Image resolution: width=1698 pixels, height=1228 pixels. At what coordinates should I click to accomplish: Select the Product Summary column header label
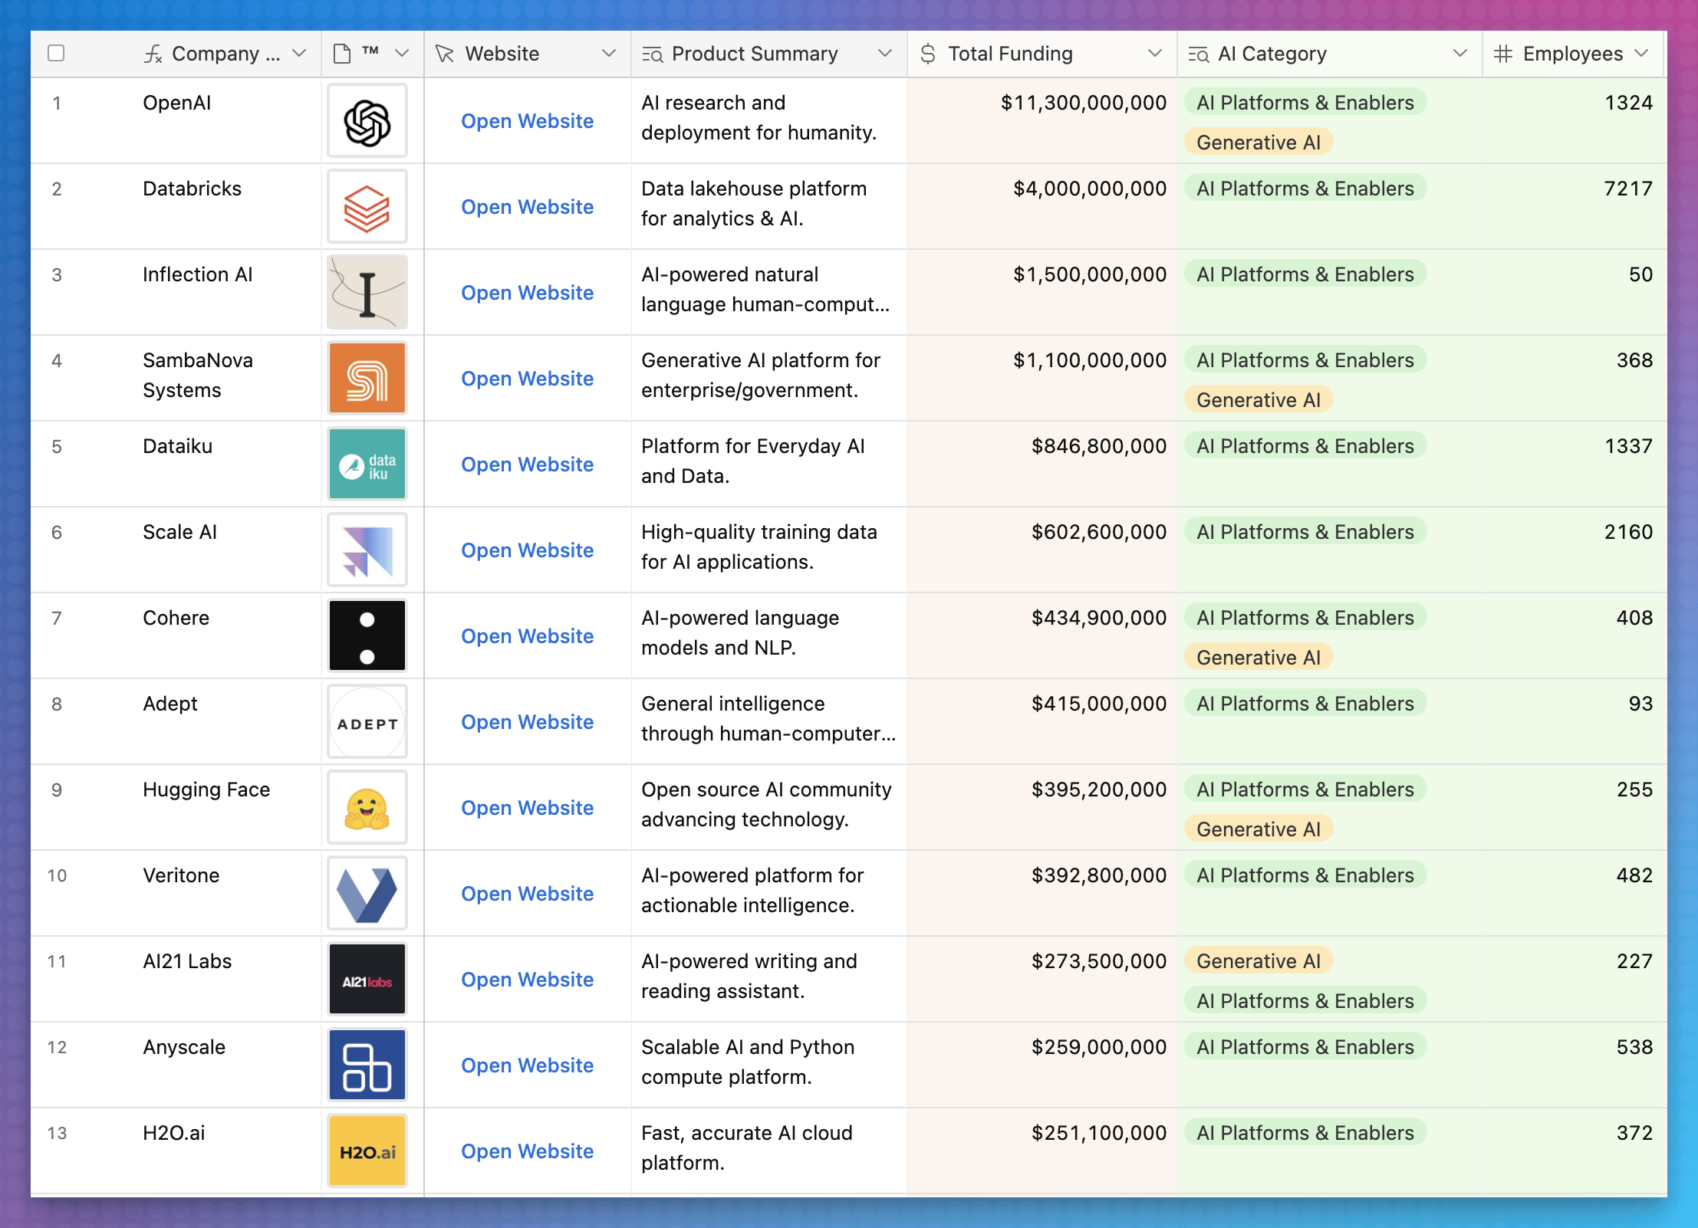pos(755,54)
